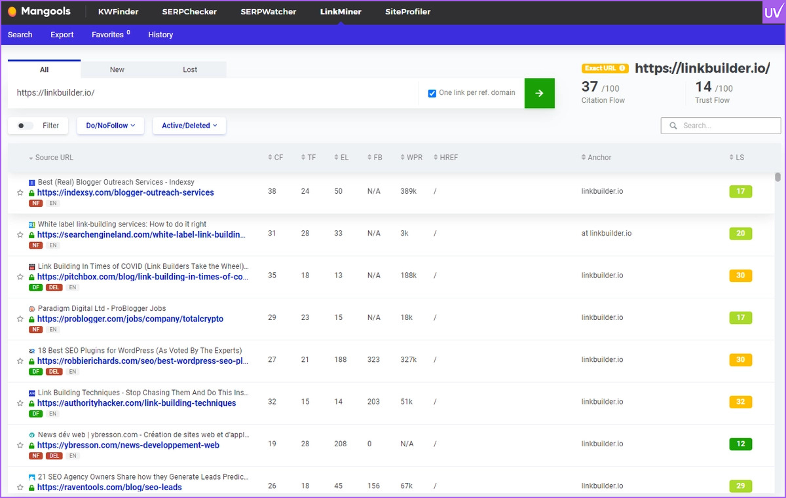Star the searchengineland.com backlink as favorite
This screenshot has height=498, width=786.
pyautogui.click(x=20, y=235)
